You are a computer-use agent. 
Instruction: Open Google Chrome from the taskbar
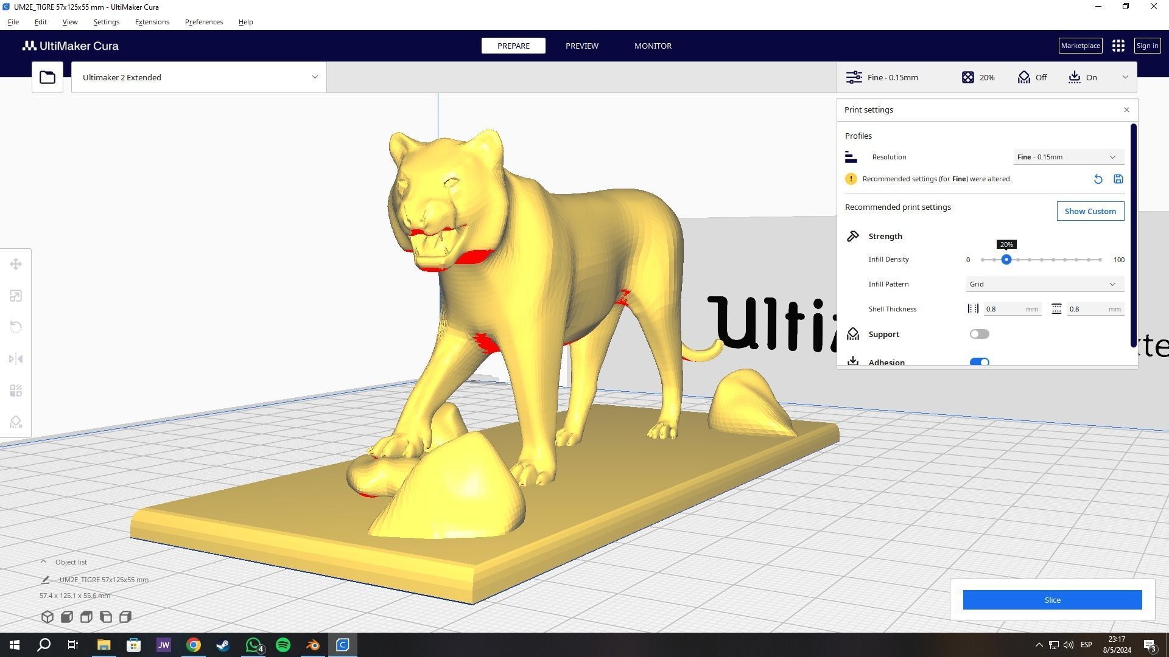click(x=193, y=645)
